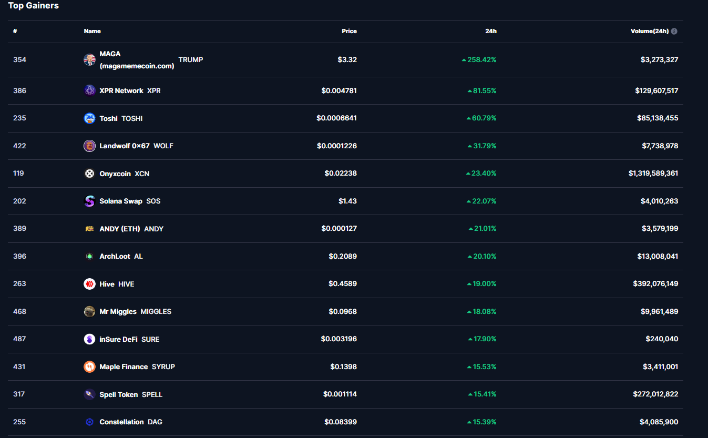Open the Spell Token coin page
708x438 pixels.
click(119, 394)
